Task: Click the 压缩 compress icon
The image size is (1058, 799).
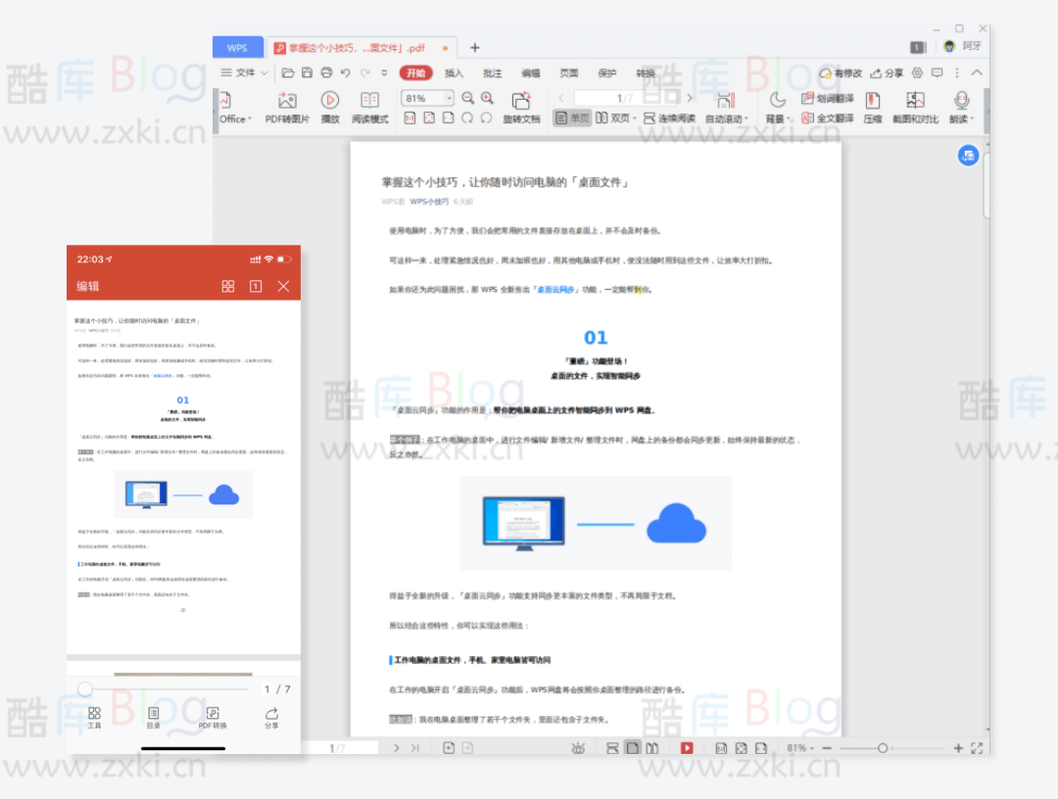Action: (x=872, y=100)
